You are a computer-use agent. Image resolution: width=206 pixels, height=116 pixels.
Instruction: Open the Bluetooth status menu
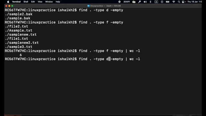[150, 2]
